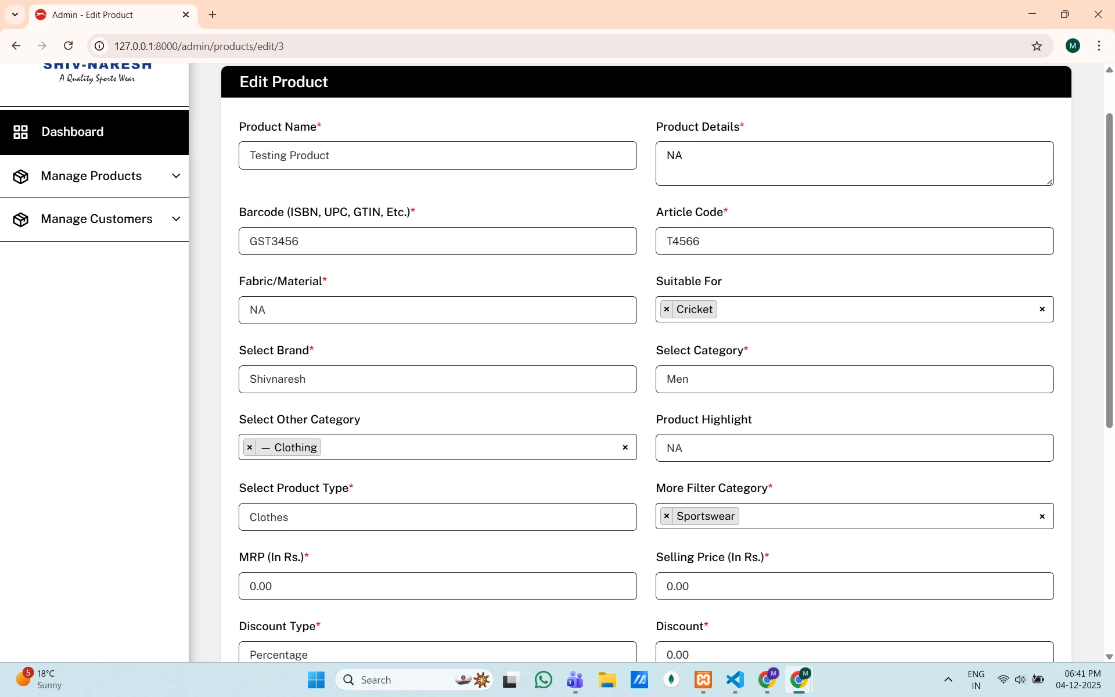This screenshot has width=1115, height=697.
Task: Open the Dashboard menu item
Action: pos(73,132)
